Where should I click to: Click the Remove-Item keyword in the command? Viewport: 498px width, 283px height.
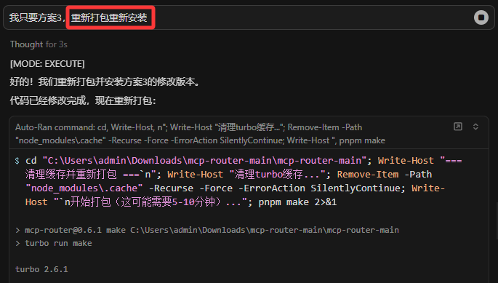(x=368, y=175)
